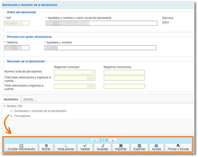
Task: Click contact person Apellidos y nombre field
Action: pyautogui.click(x=100, y=48)
